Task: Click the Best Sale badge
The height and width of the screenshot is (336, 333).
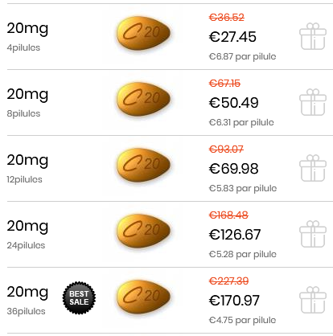Action: pyautogui.click(x=79, y=297)
